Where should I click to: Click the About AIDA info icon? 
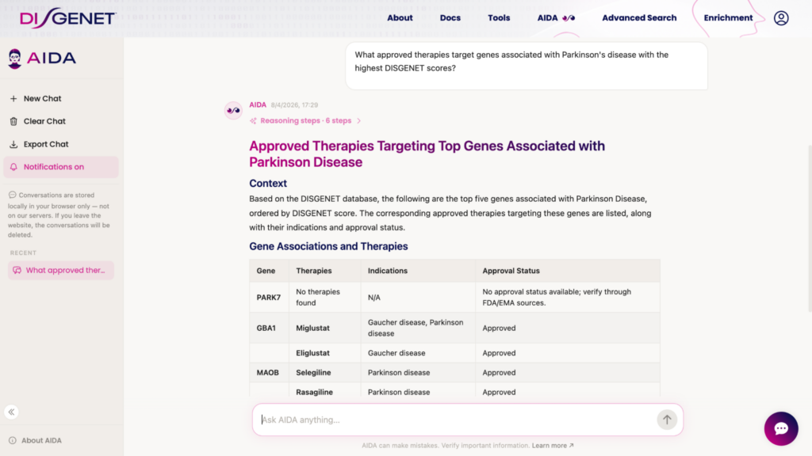[12, 440]
